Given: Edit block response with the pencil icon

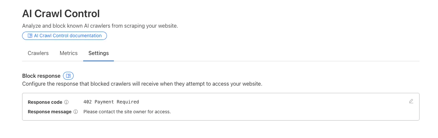Looking at the screenshot, I should pyautogui.click(x=411, y=101).
